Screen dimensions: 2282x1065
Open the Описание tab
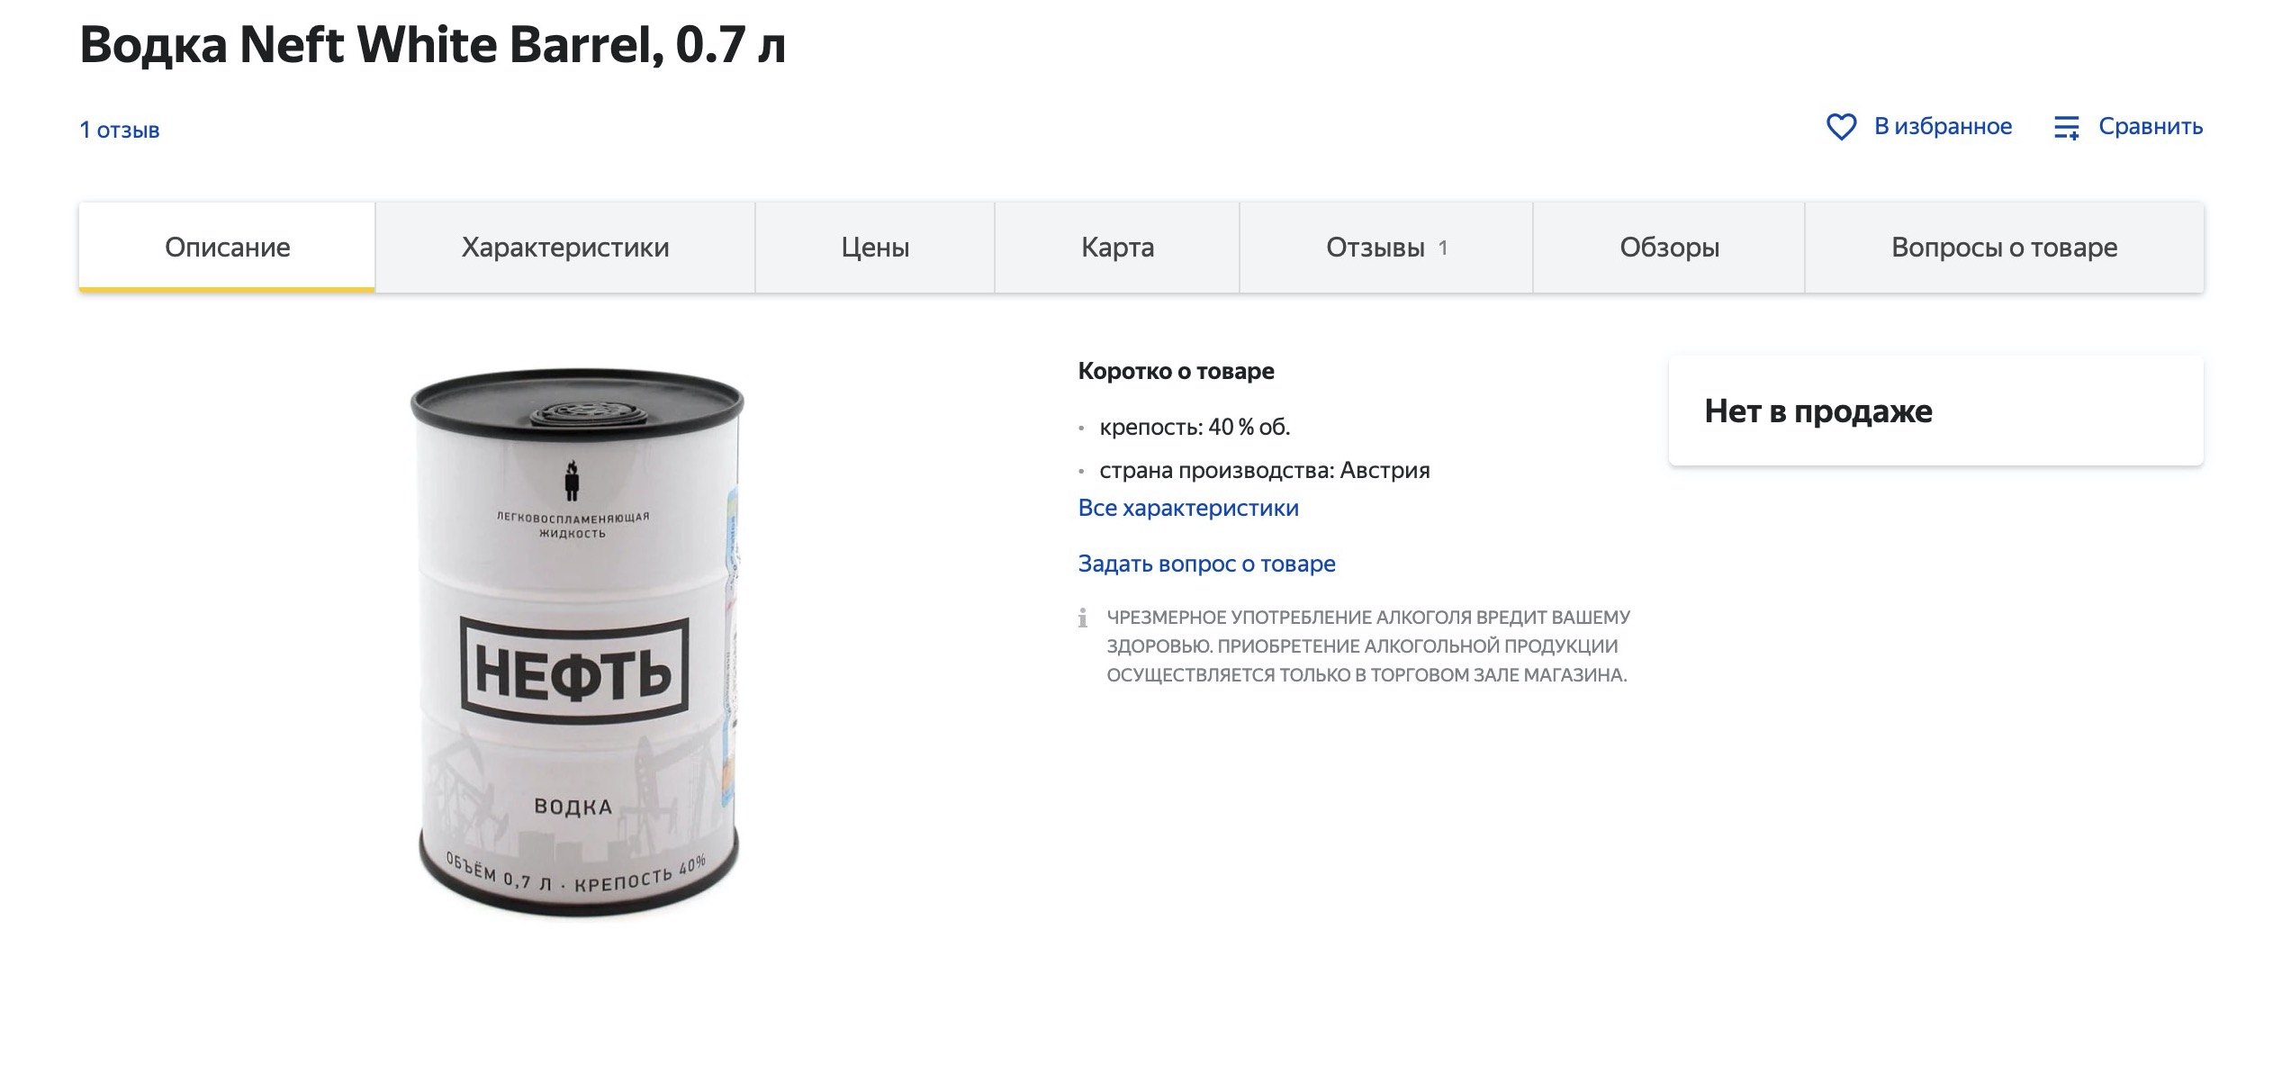click(227, 248)
